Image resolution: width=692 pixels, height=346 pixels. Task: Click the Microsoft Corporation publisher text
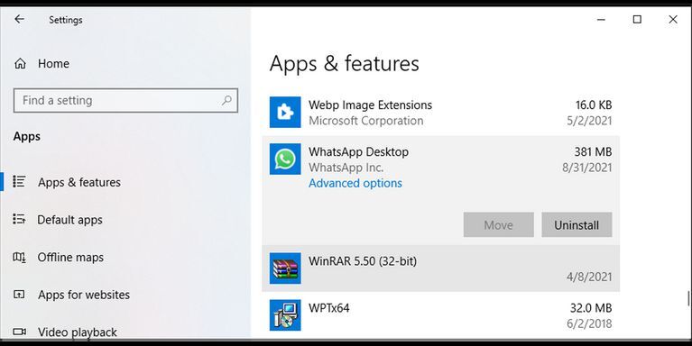(x=366, y=121)
